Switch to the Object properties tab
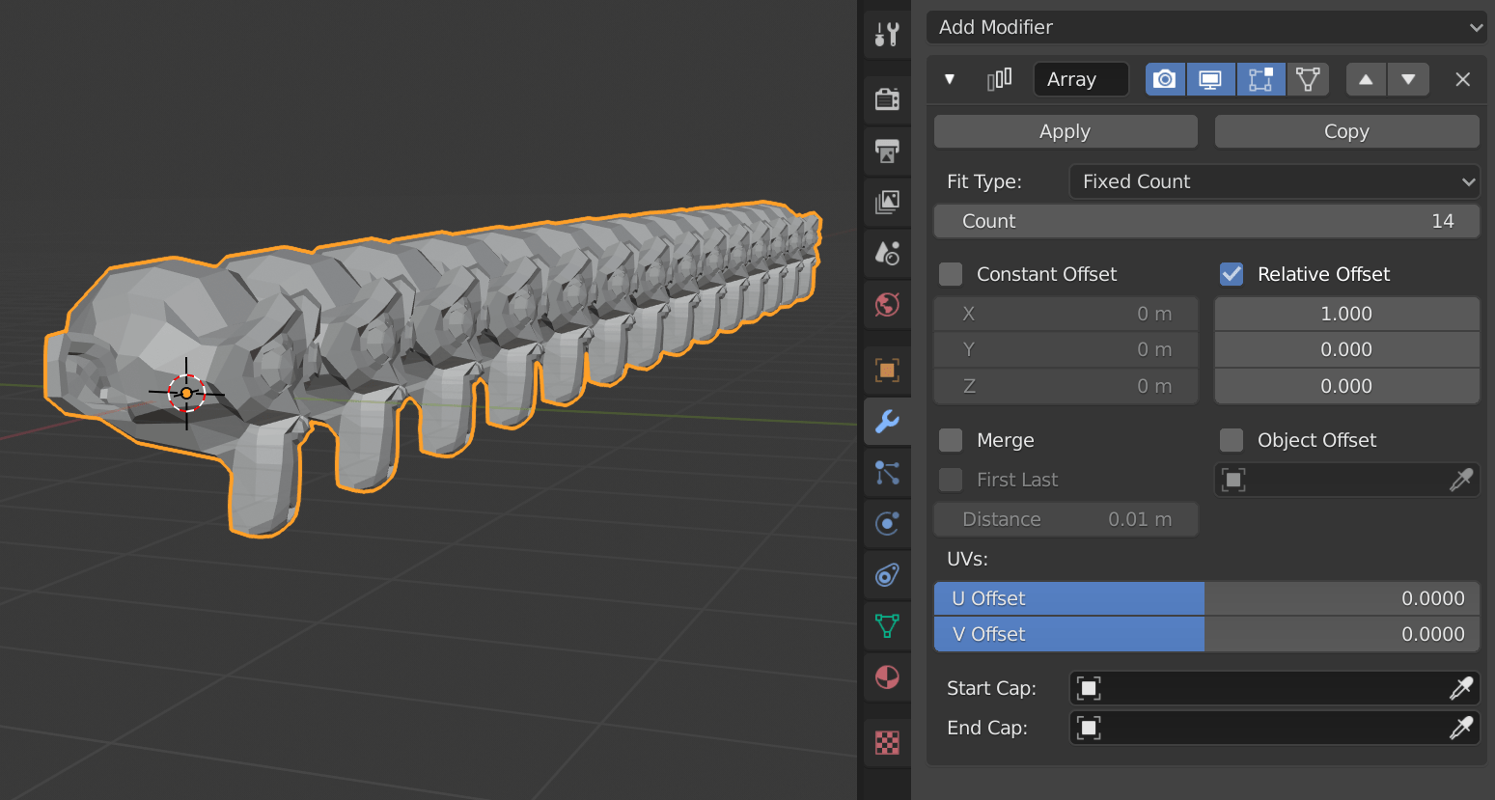1495x800 pixels. pos(887,370)
